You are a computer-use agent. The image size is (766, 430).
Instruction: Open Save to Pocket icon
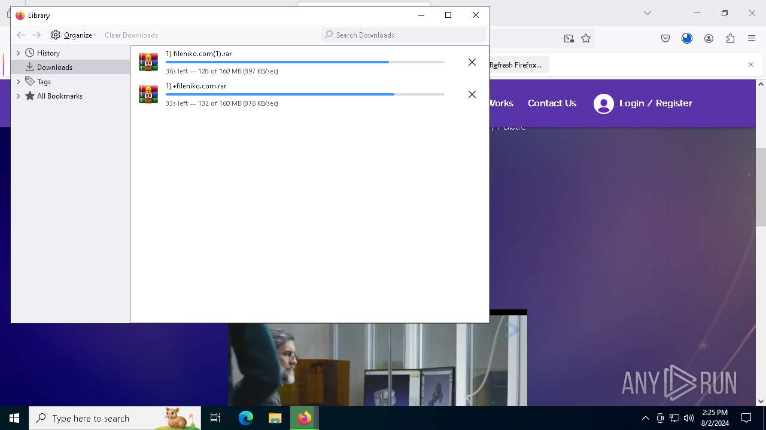[x=665, y=38]
